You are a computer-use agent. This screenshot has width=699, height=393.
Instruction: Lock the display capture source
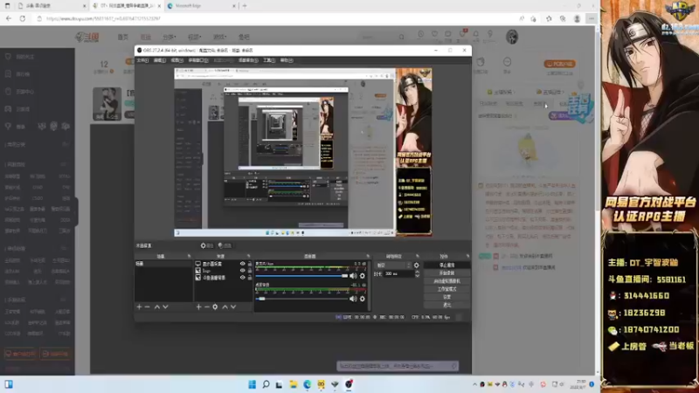250,264
